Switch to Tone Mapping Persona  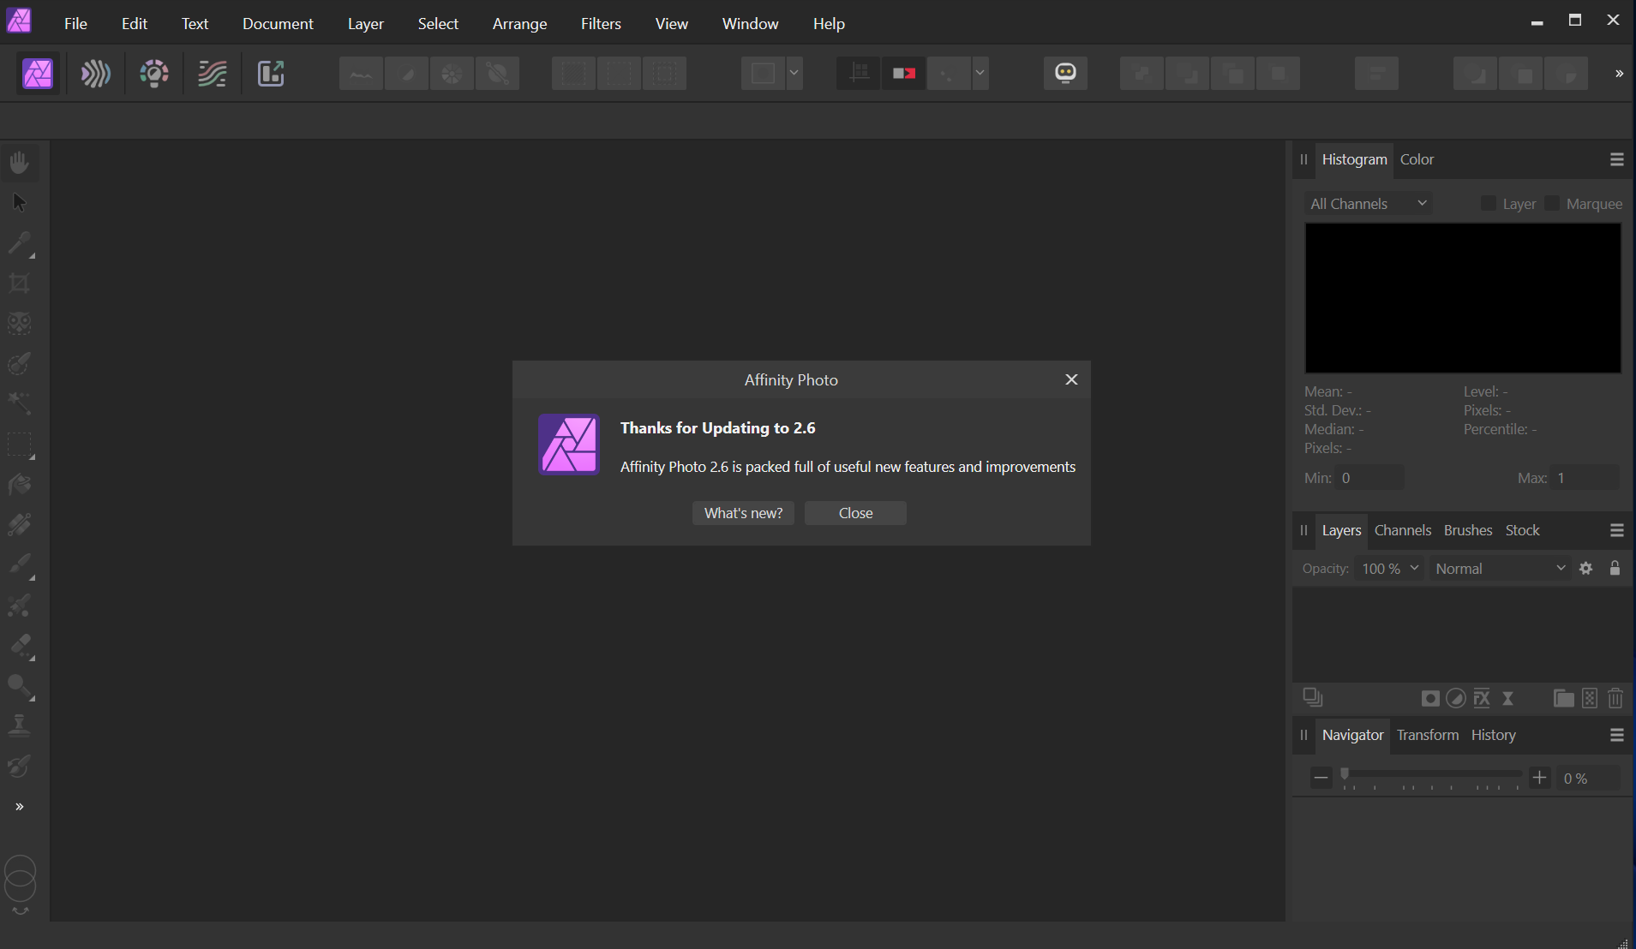pyautogui.click(x=212, y=74)
